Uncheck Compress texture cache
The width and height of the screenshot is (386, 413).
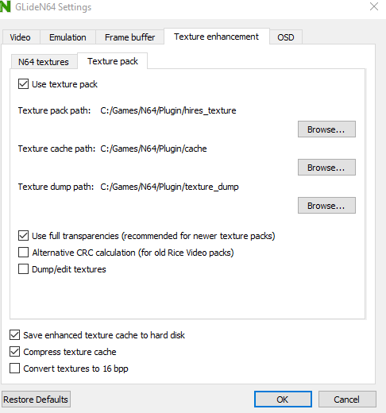click(15, 352)
